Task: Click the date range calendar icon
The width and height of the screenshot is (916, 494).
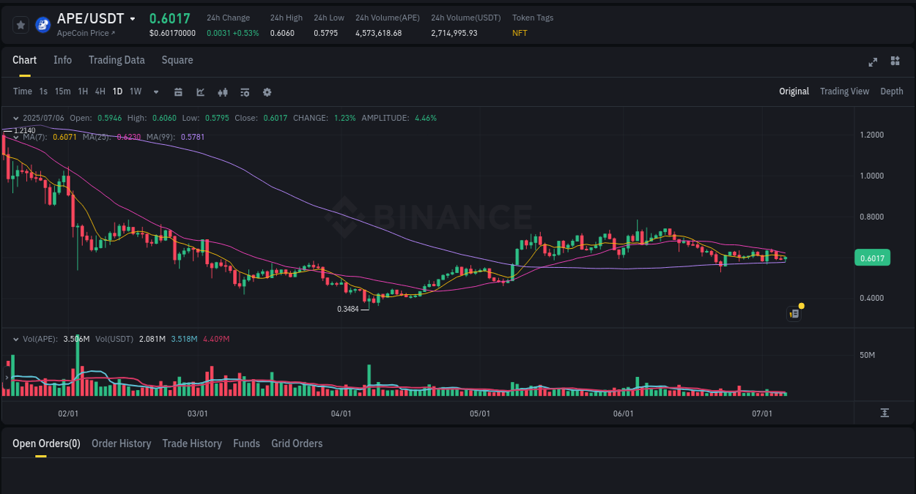Action: (178, 91)
